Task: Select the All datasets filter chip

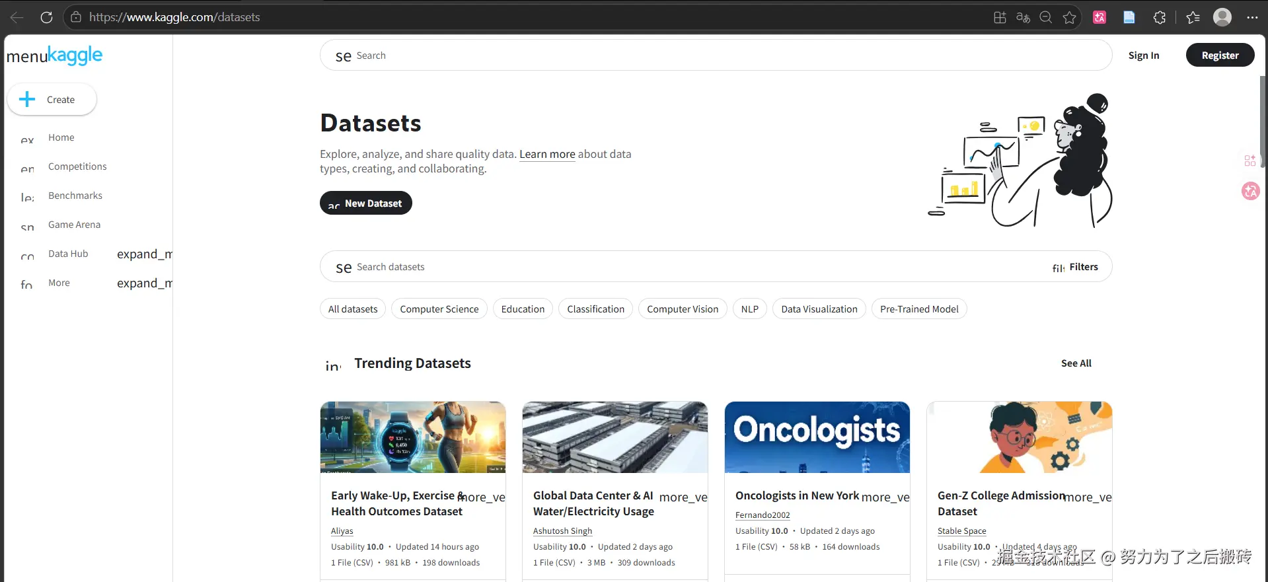Action: [353, 309]
